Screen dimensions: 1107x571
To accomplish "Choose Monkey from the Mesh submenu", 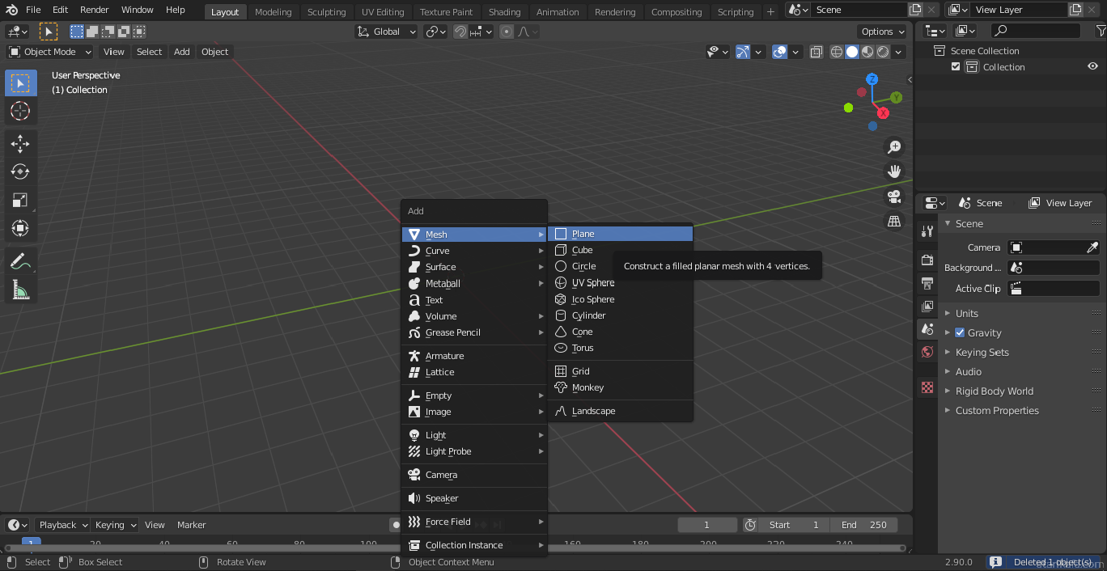I will (587, 387).
